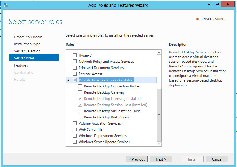Close the wizard with the red X
Screen dimensions: 237x167
click(x=228, y=4)
